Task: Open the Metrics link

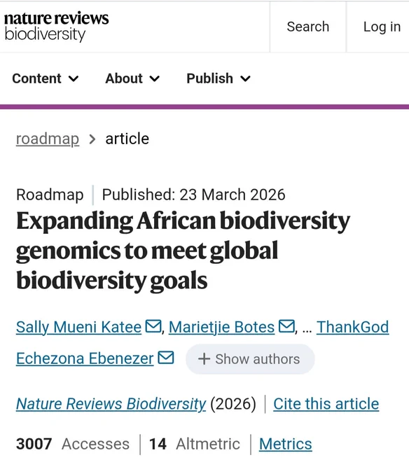Action: tap(286, 444)
